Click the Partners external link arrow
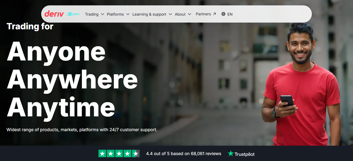Viewport: 353px width, 161px height. pyautogui.click(x=214, y=14)
